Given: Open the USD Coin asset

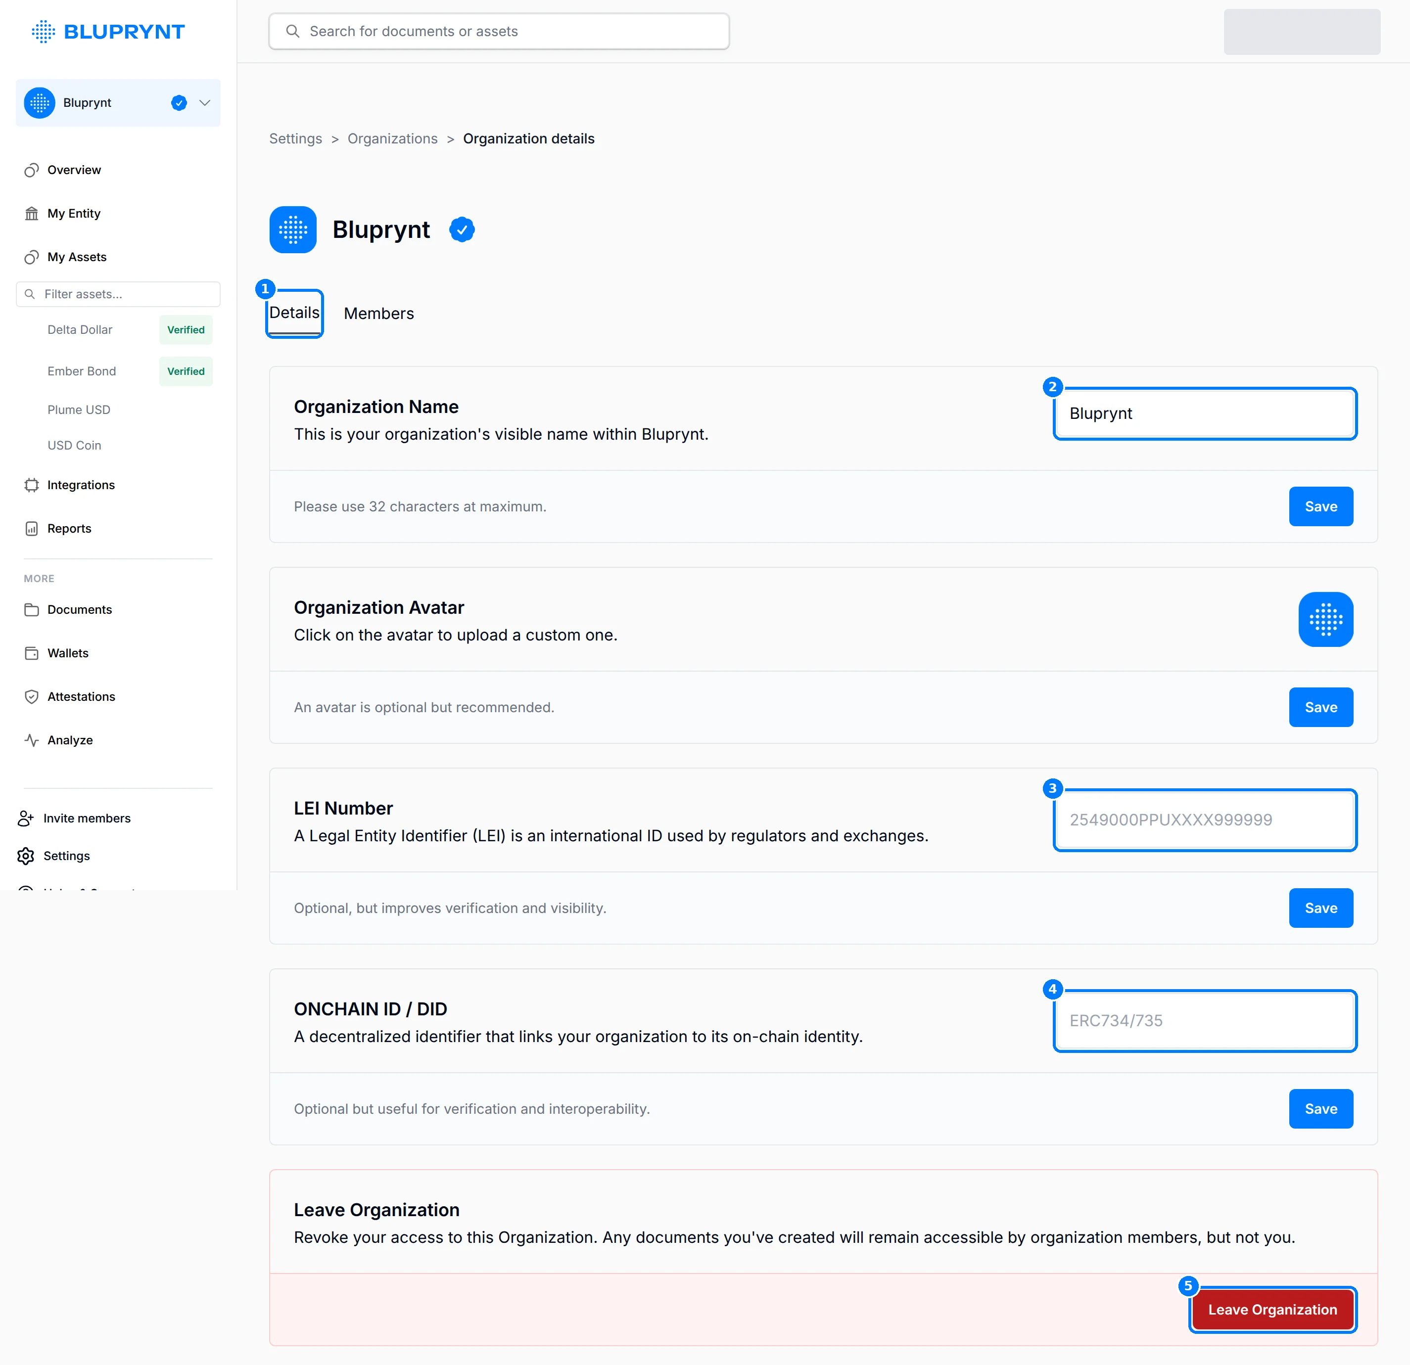Looking at the screenshot, I should 74,445.
